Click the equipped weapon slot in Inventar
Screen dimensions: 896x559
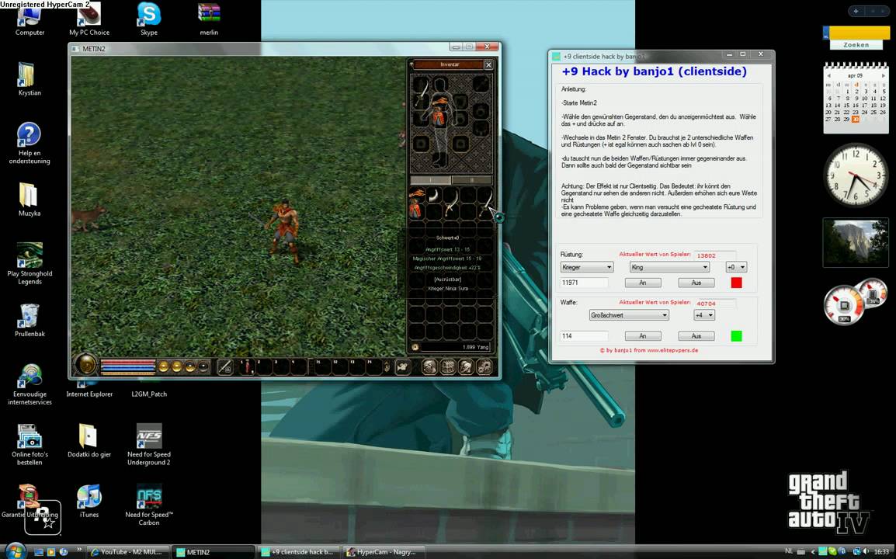[x=421, y=92]
